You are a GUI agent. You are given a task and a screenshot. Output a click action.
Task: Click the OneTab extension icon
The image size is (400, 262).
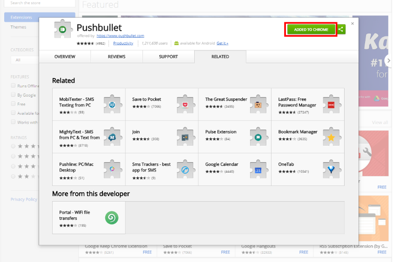pyautogui.click(x=331, y=170)
